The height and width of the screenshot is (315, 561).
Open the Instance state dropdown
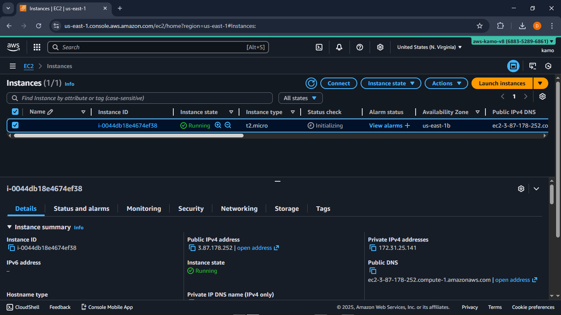point(391,83)
